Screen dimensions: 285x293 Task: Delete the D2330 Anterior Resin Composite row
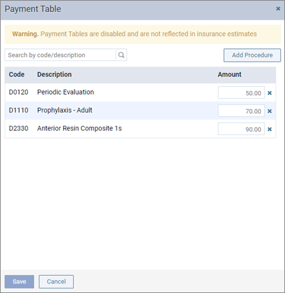click(270, 129)
